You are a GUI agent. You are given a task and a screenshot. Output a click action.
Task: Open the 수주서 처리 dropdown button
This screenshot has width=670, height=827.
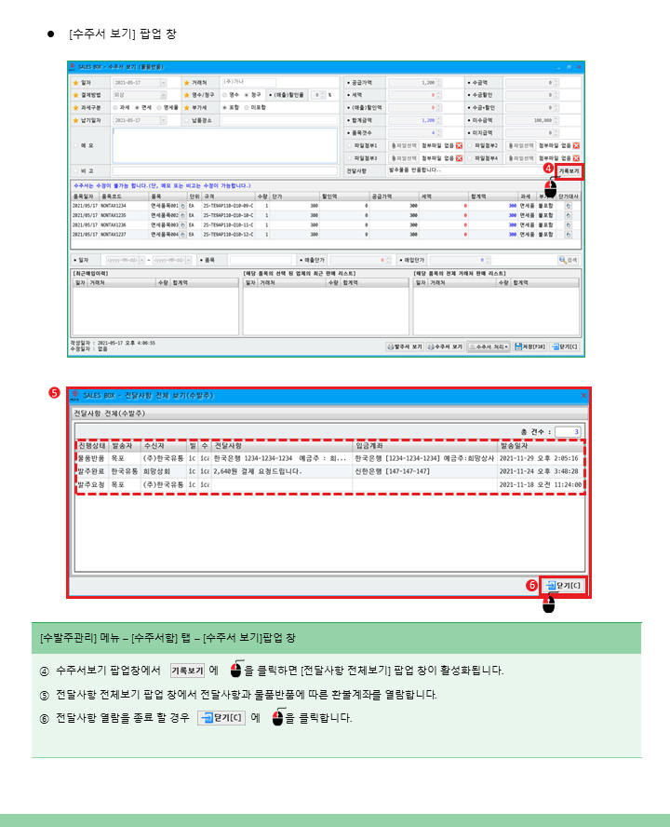pyautogui.click(x=489, y=346)
